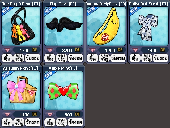Add Autumn Picnic to cart
The width and height of the screenshot is (170, 128).
tap(7, 114)
